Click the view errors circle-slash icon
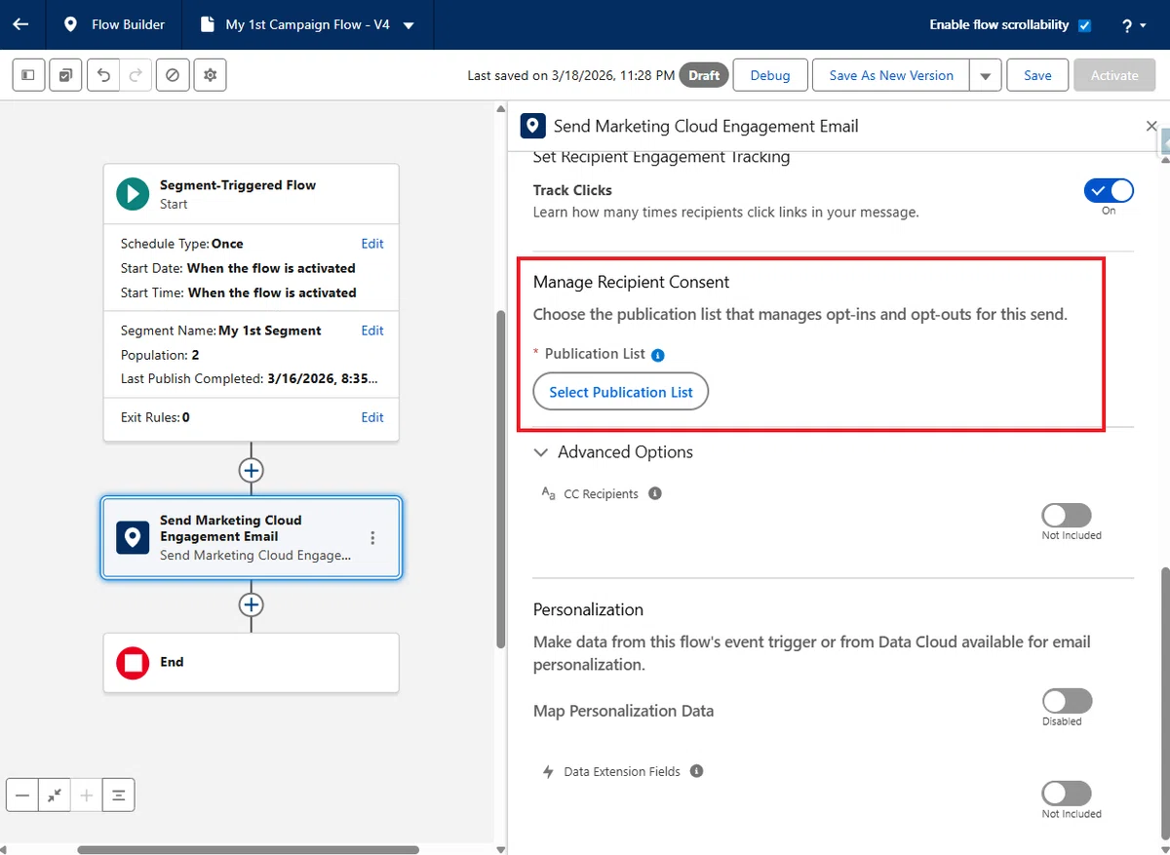The image size is (1170, 855). (173, 75)
